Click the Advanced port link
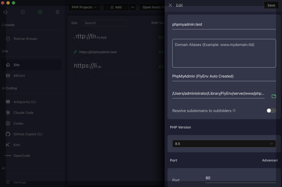The height and width of the screenshot is (187, 282). tap(270, 160)
